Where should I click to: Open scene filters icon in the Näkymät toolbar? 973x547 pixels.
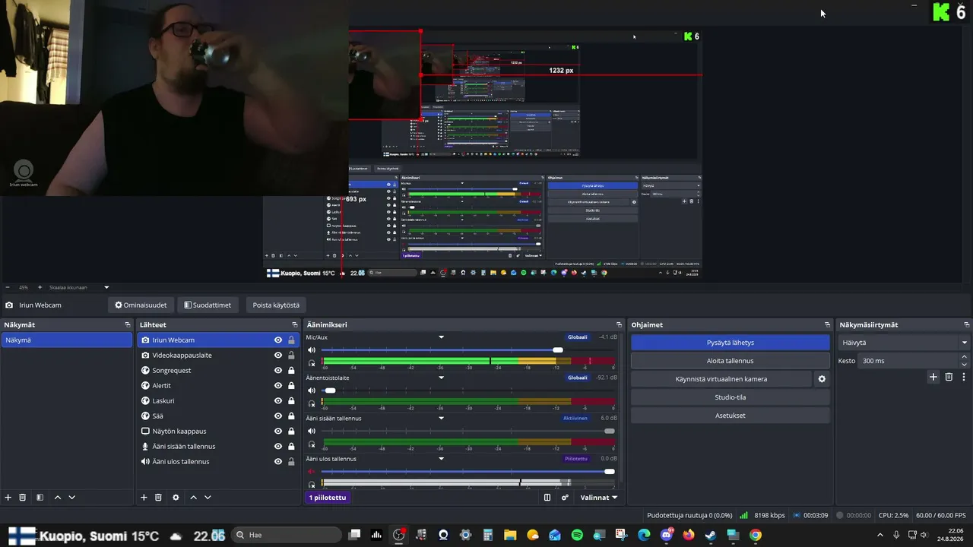pos(40,498)
